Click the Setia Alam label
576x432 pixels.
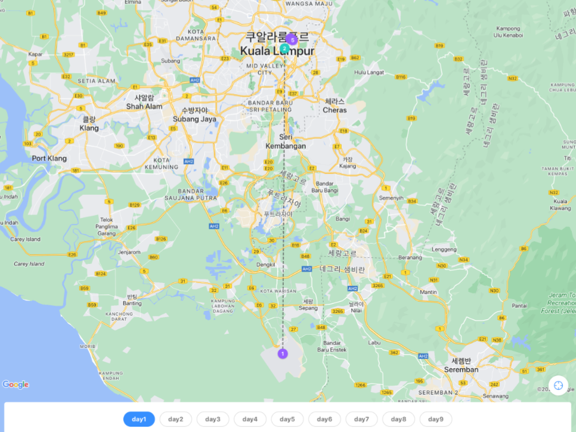(x=96, y=81)
